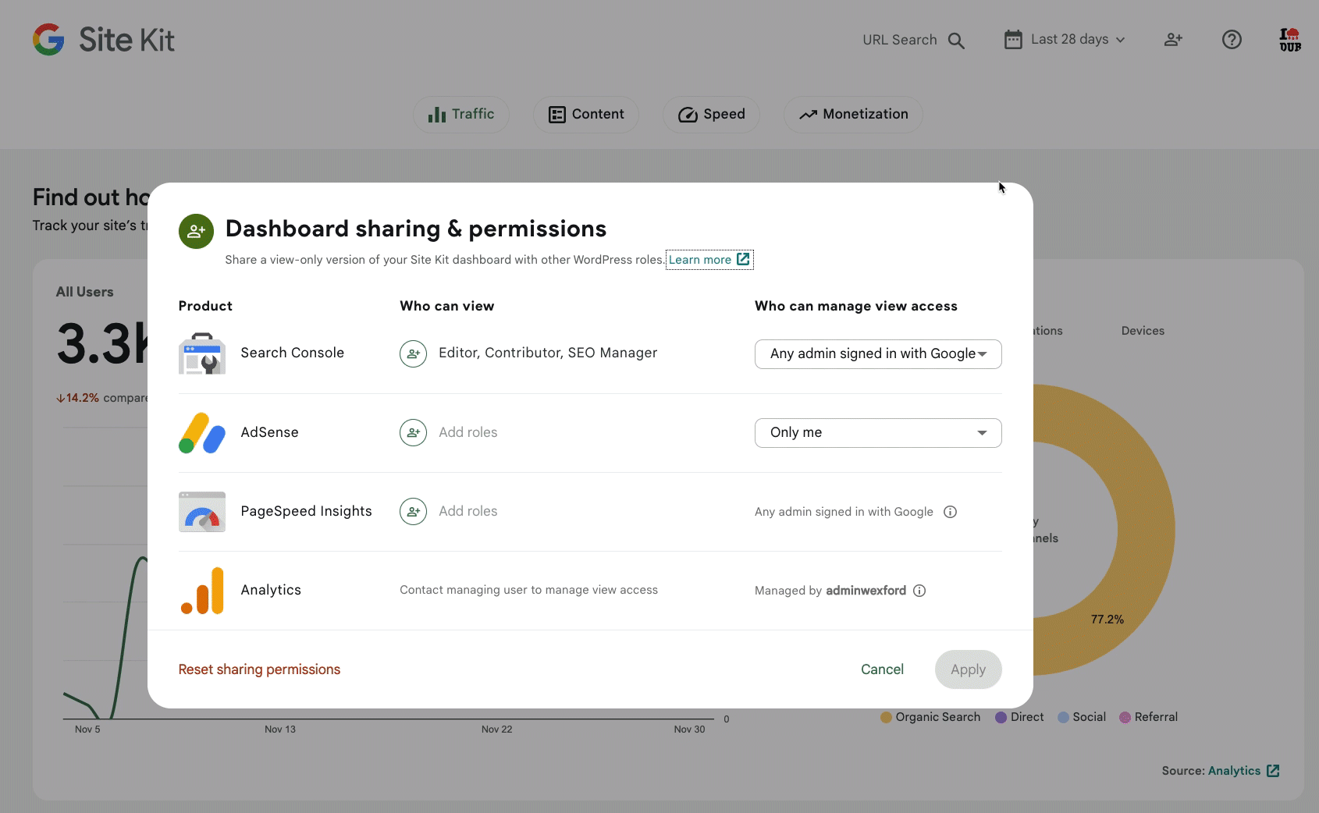1319x813 pixels.
Task: Click 'Contact managing user to manage view access'
Action: click(528, 590)
